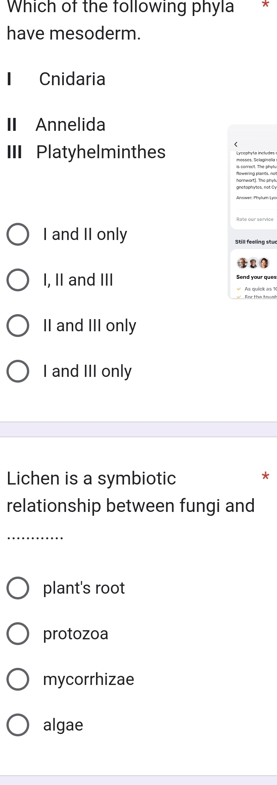The height and width of the screenshot is (785, 277).
Task: Pick the 'I and III only' choice
Action: [17, 371]
